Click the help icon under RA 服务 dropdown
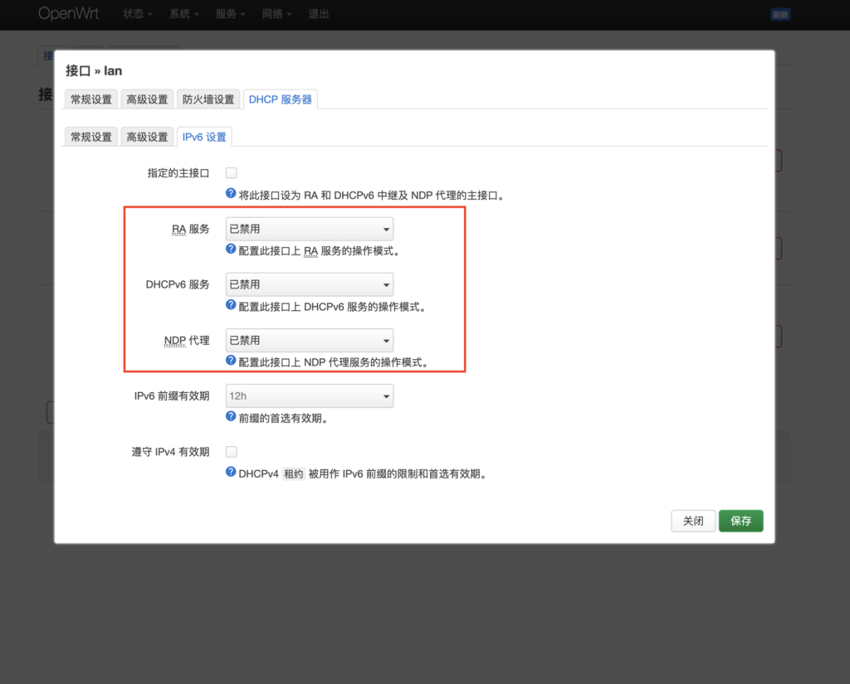 tap(231, 249)
